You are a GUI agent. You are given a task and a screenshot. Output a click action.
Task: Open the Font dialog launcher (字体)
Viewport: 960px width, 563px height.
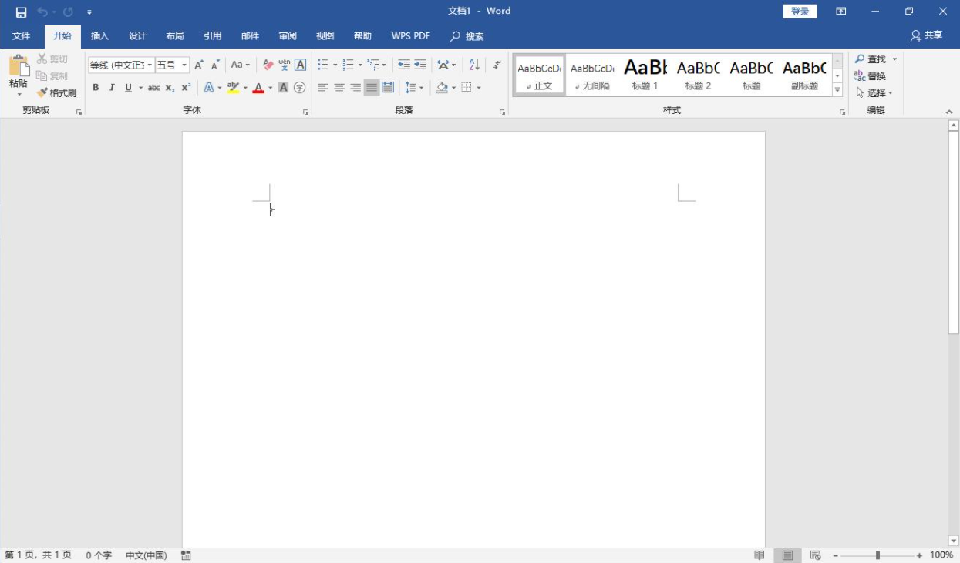306,112
